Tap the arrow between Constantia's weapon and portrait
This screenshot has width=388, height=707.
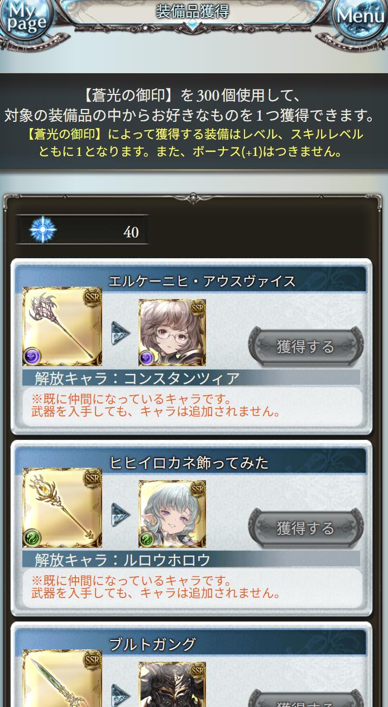pyautogui.click(x=121, y=333)
